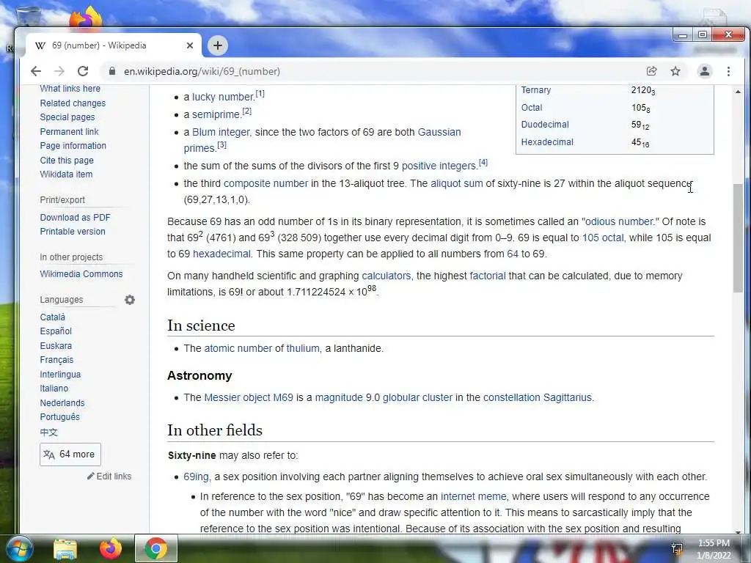This screenshot has height=563, width=751.
Task: Select the Chrome taskbar button
Action: tap(156, 548)
